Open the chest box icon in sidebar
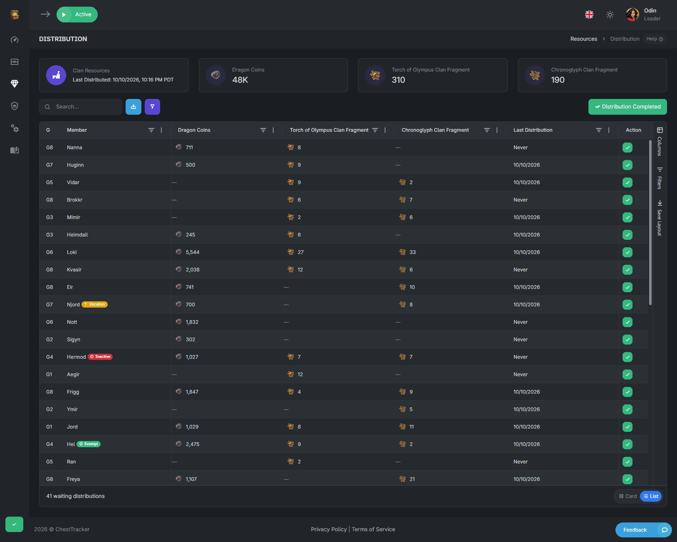The height and width of the screenshot is (542, 677). point(15,62)
